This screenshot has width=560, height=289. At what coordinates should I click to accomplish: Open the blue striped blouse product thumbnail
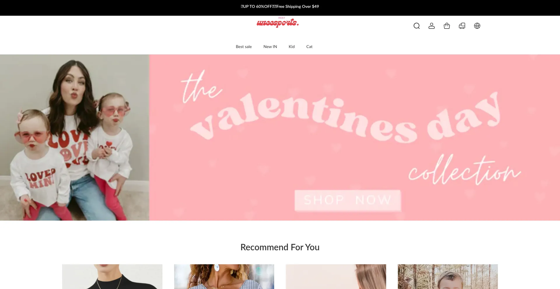coord(224,276)
